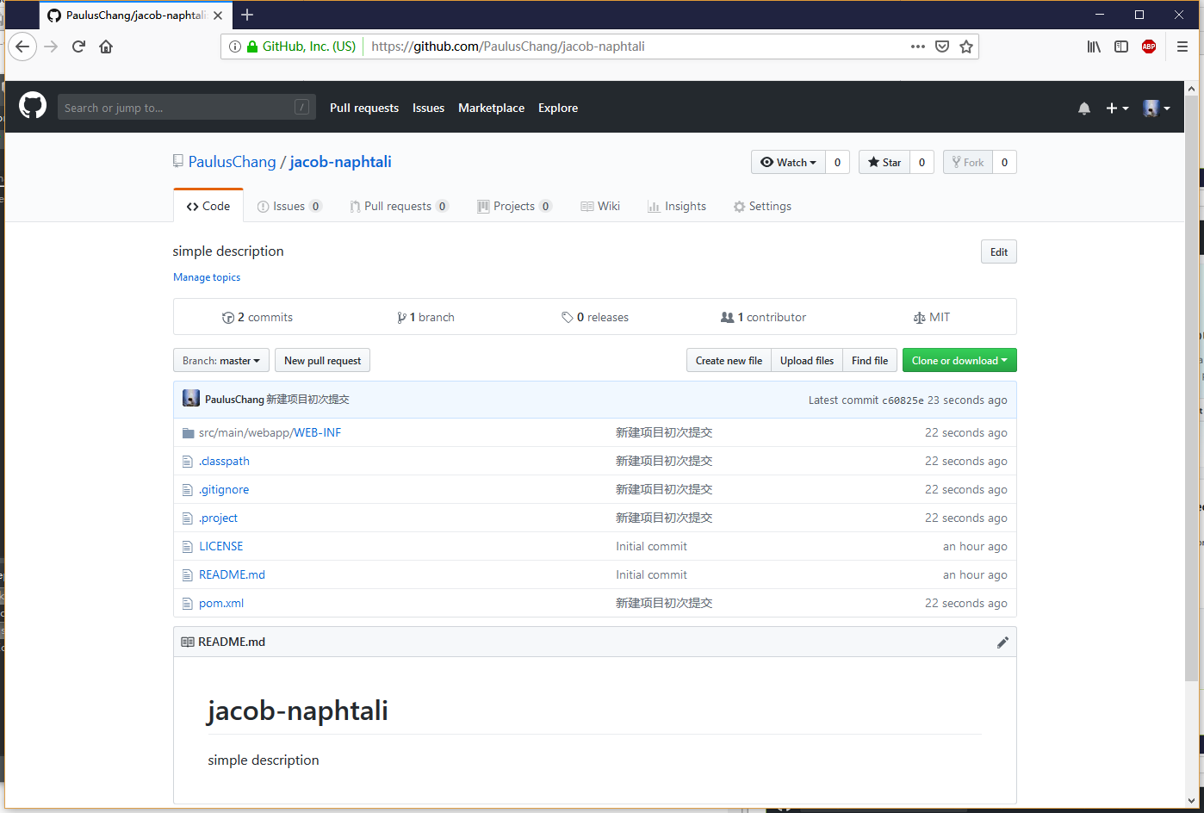Open the jacob-naphtali repository name link
The image size is (1204, 813).
340,162
